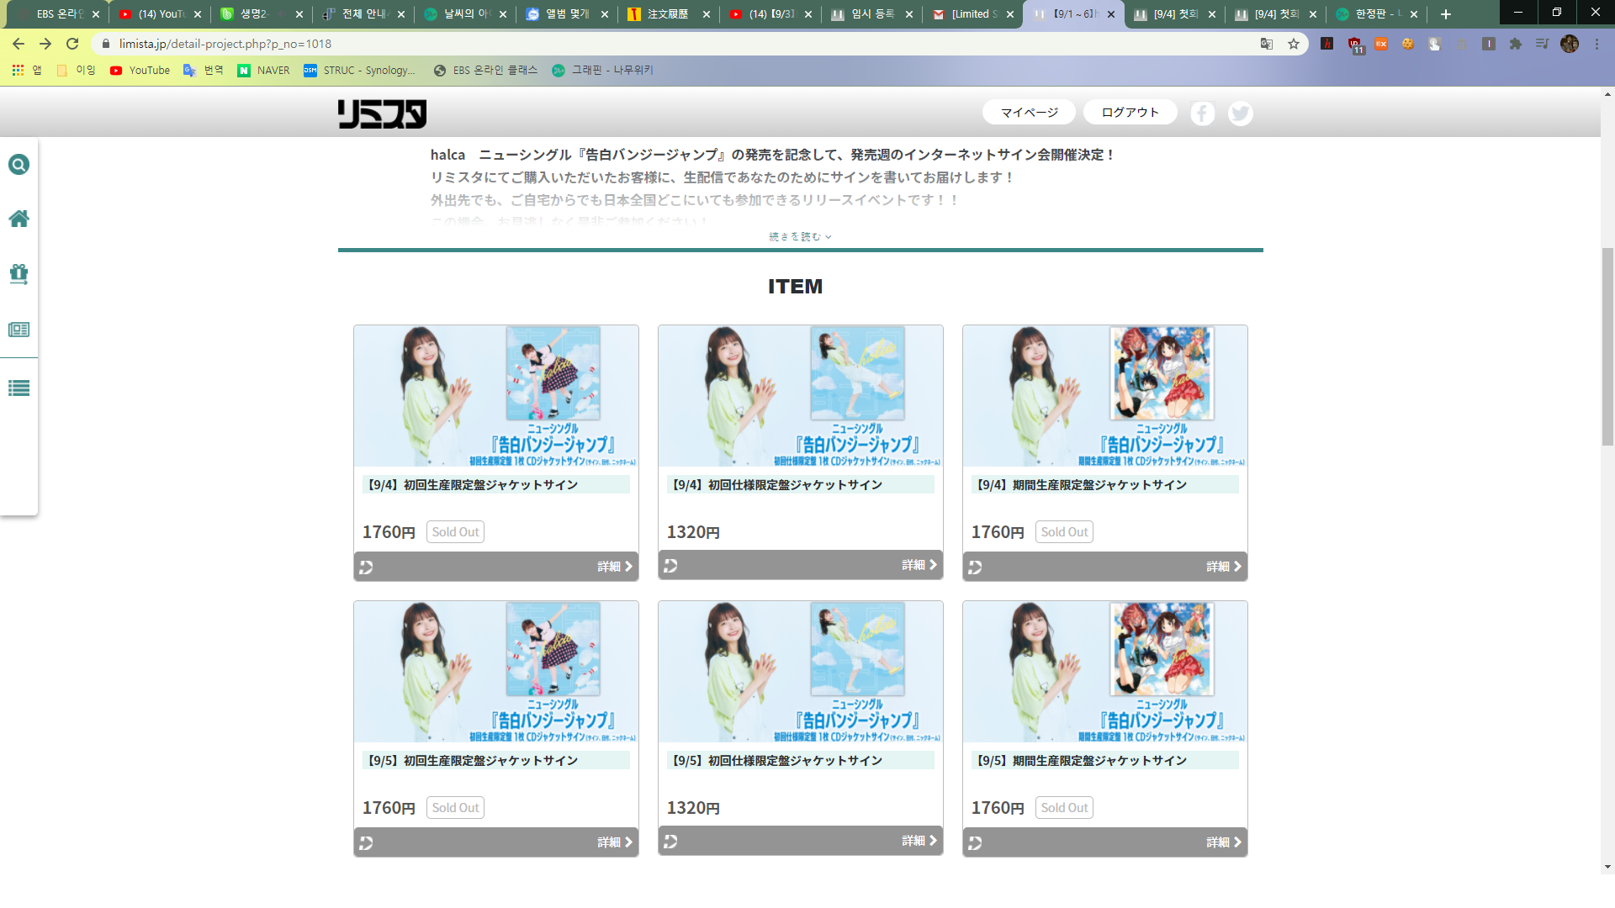Switch to the 한정판 tab
The width and height of the screenshot is (1615, 908).
pos(1378,14)
